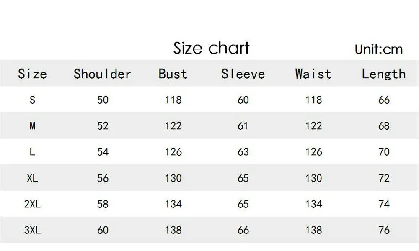Click shoulder value 50 for size S
This screenshot has height=251, width=419.
click(x=103, y=100)
